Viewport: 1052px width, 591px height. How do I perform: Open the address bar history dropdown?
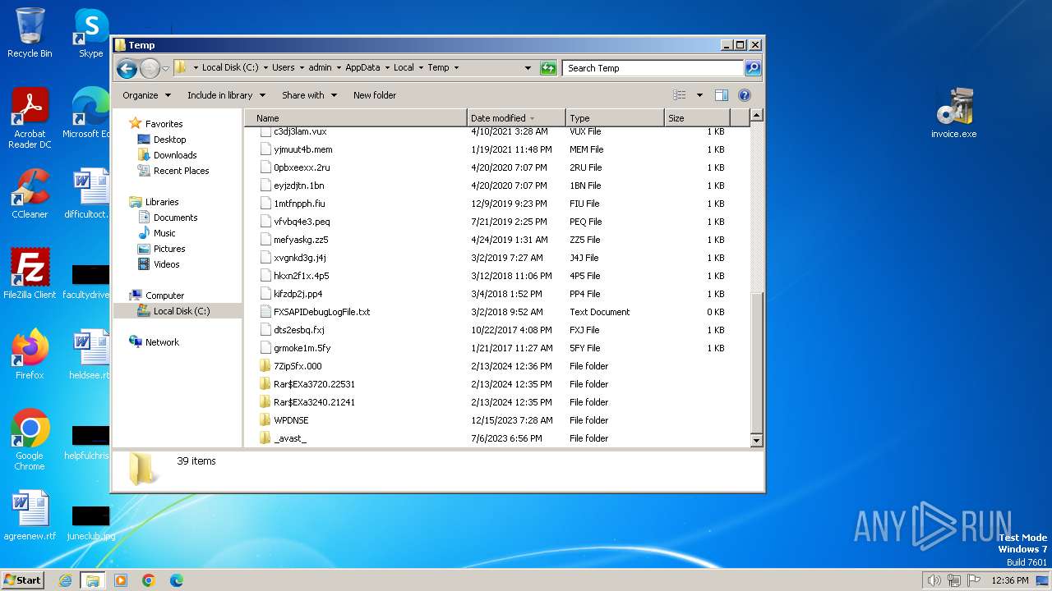click(x=528, y=68)
